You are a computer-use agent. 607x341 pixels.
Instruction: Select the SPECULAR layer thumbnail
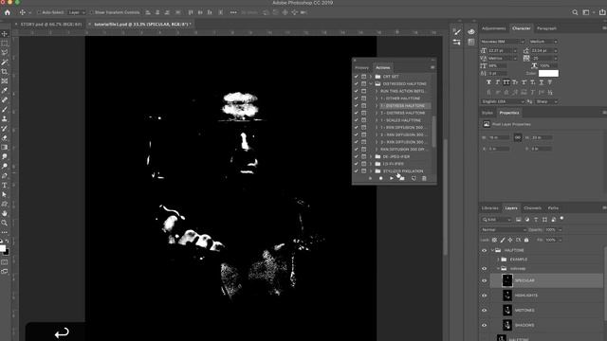pos(507,280)
